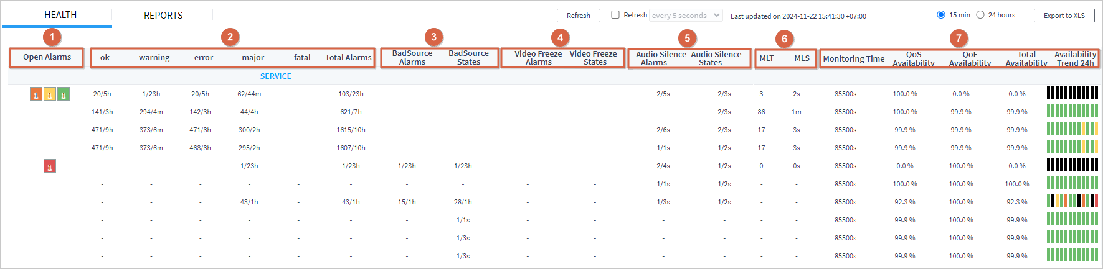Click the orange open alarm badge
Screen dimensions: 1103x269
click(36, 94)
